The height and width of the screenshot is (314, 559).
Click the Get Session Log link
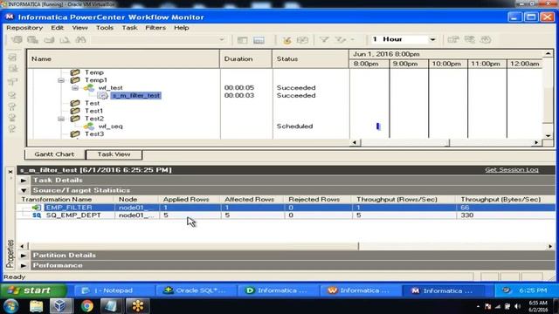tap(512, 170)
